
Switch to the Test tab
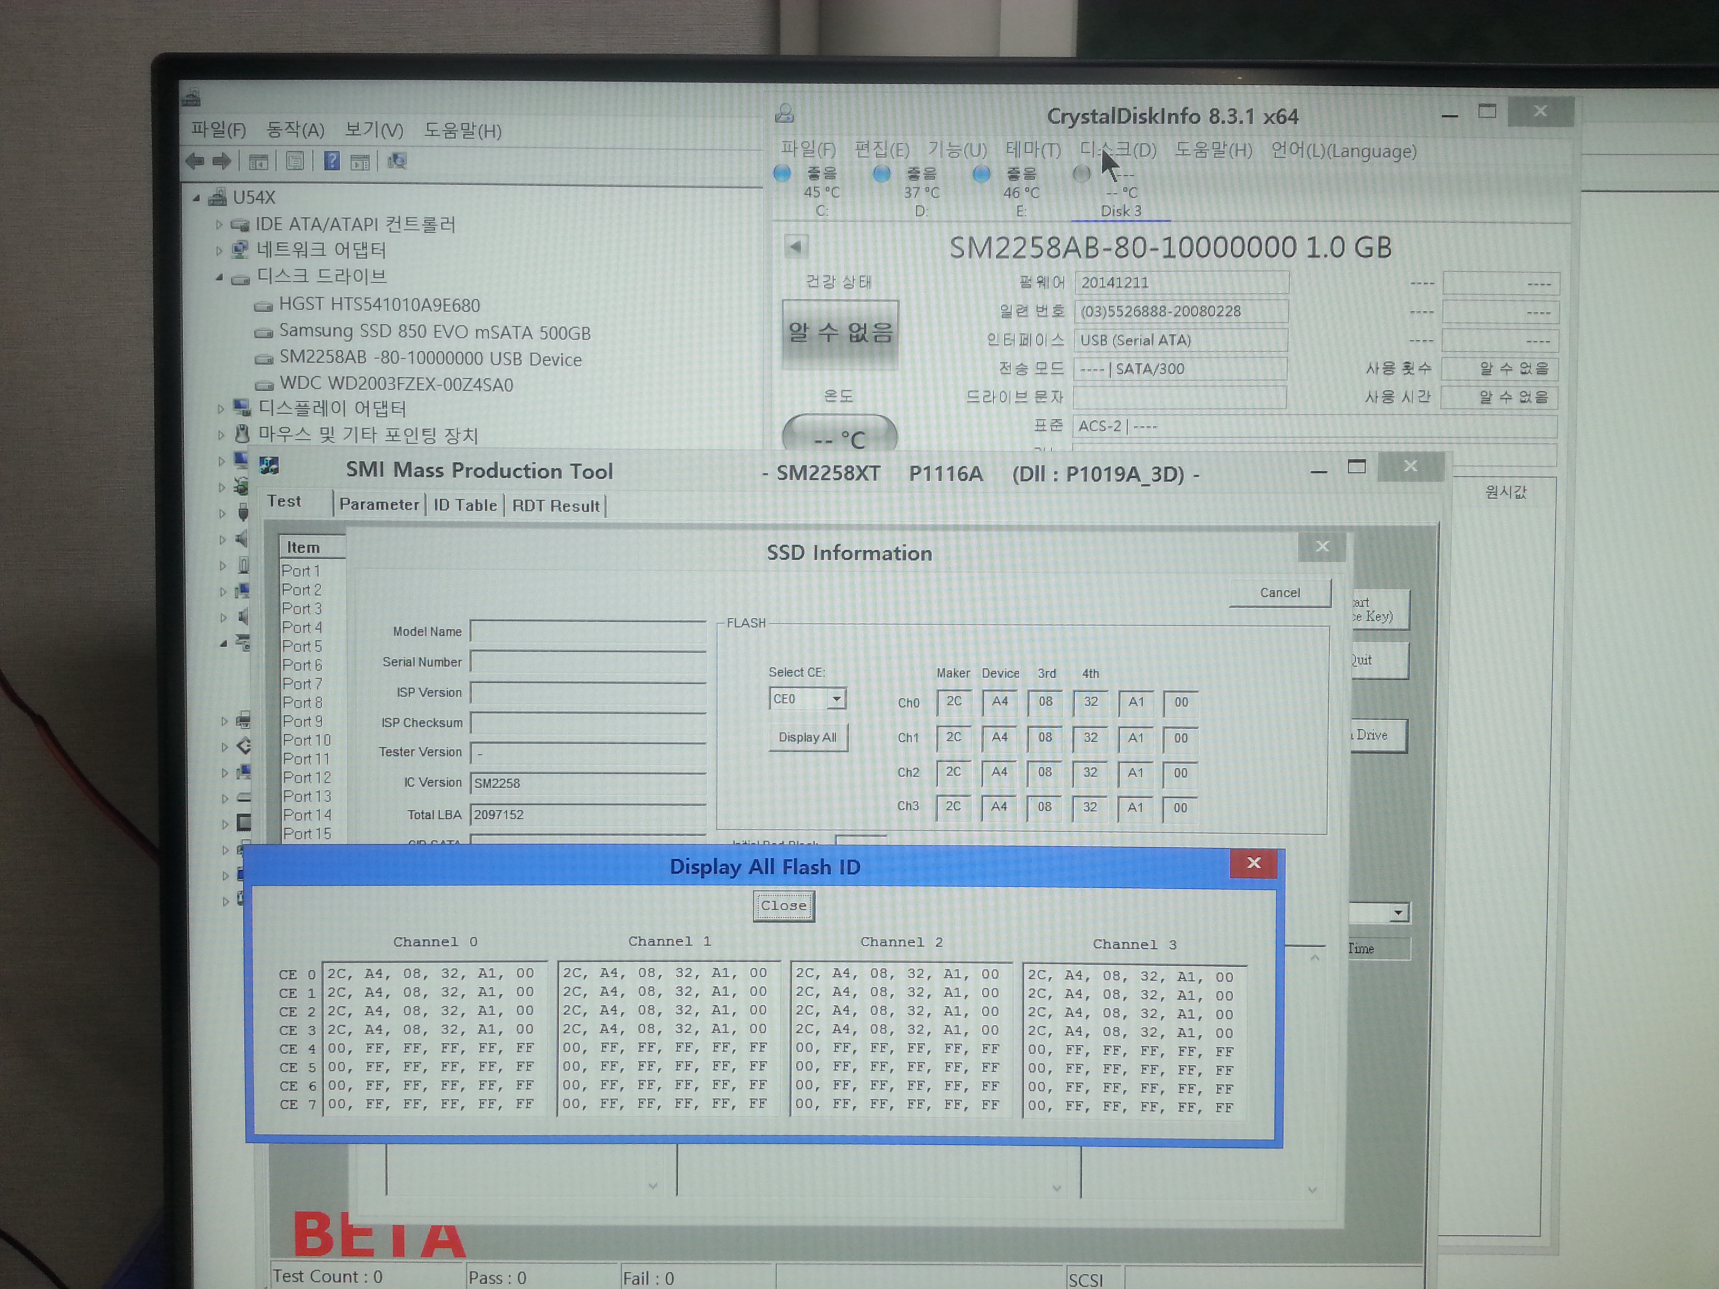pos(284,502)
